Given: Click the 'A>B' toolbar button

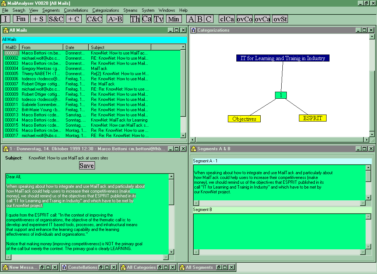Looking at the screenshot, I should coord(115,19).
